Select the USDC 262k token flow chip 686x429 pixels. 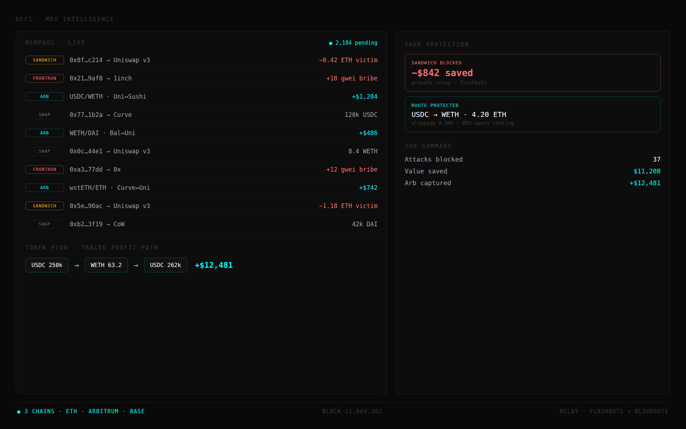coord(165,265)
